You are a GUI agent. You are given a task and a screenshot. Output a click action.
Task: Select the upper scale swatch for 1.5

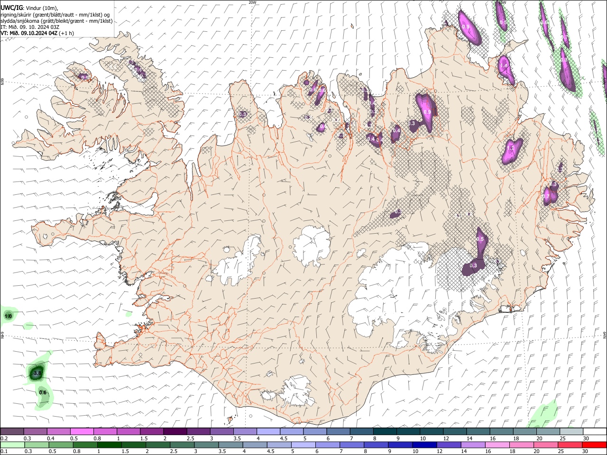[152, 432]
